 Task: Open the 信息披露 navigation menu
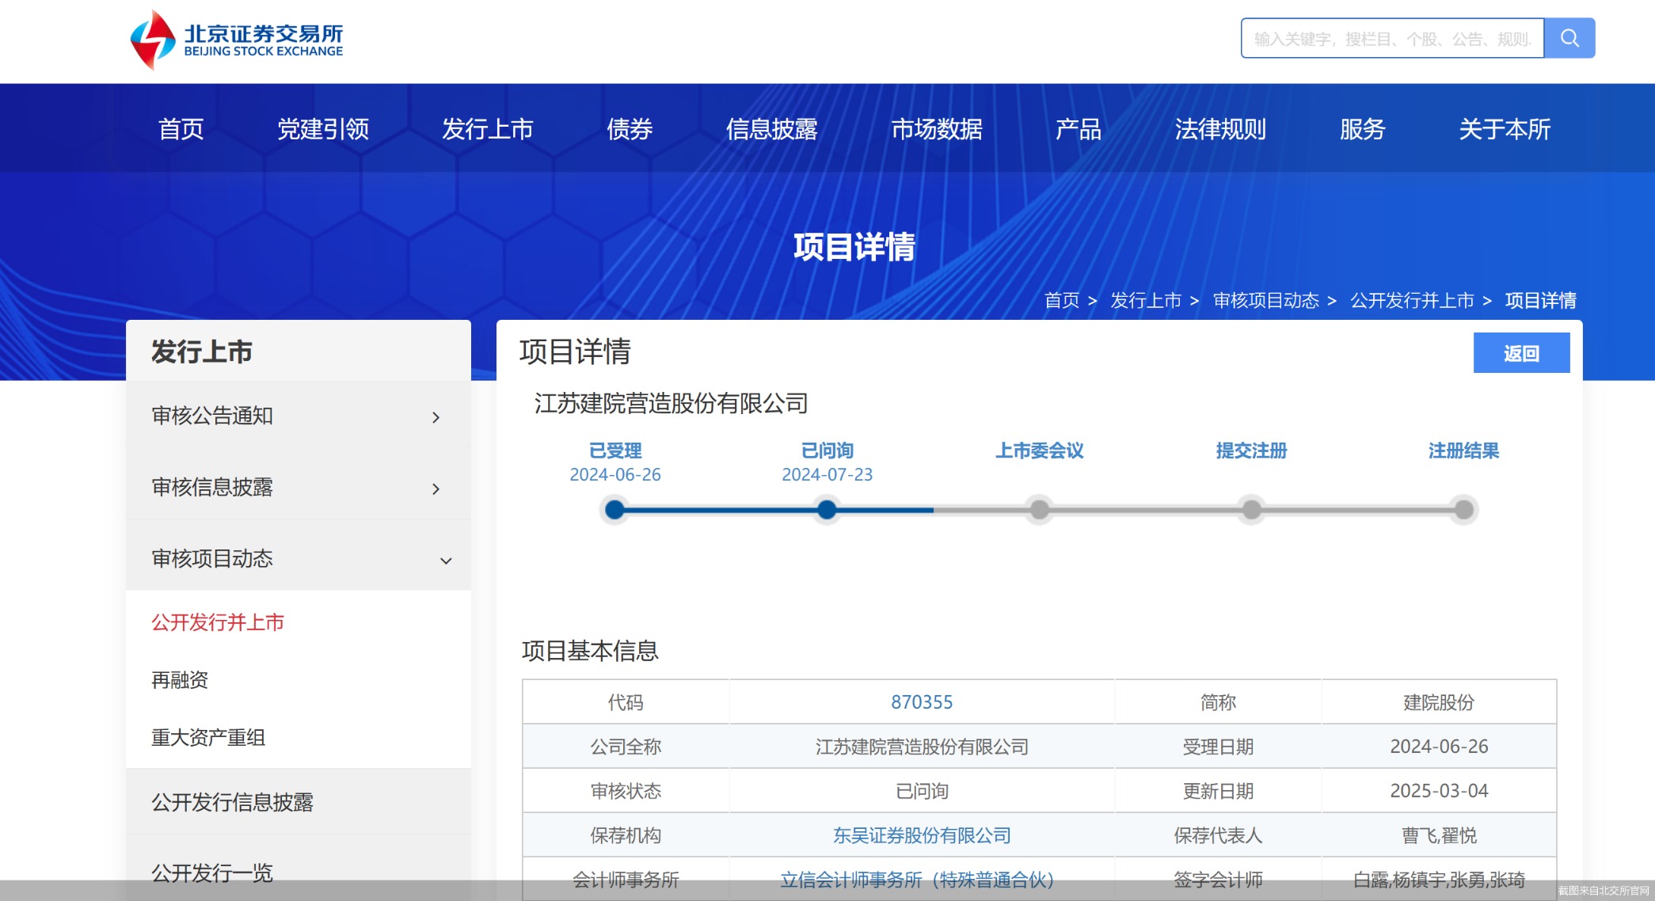tap(772, 128)
